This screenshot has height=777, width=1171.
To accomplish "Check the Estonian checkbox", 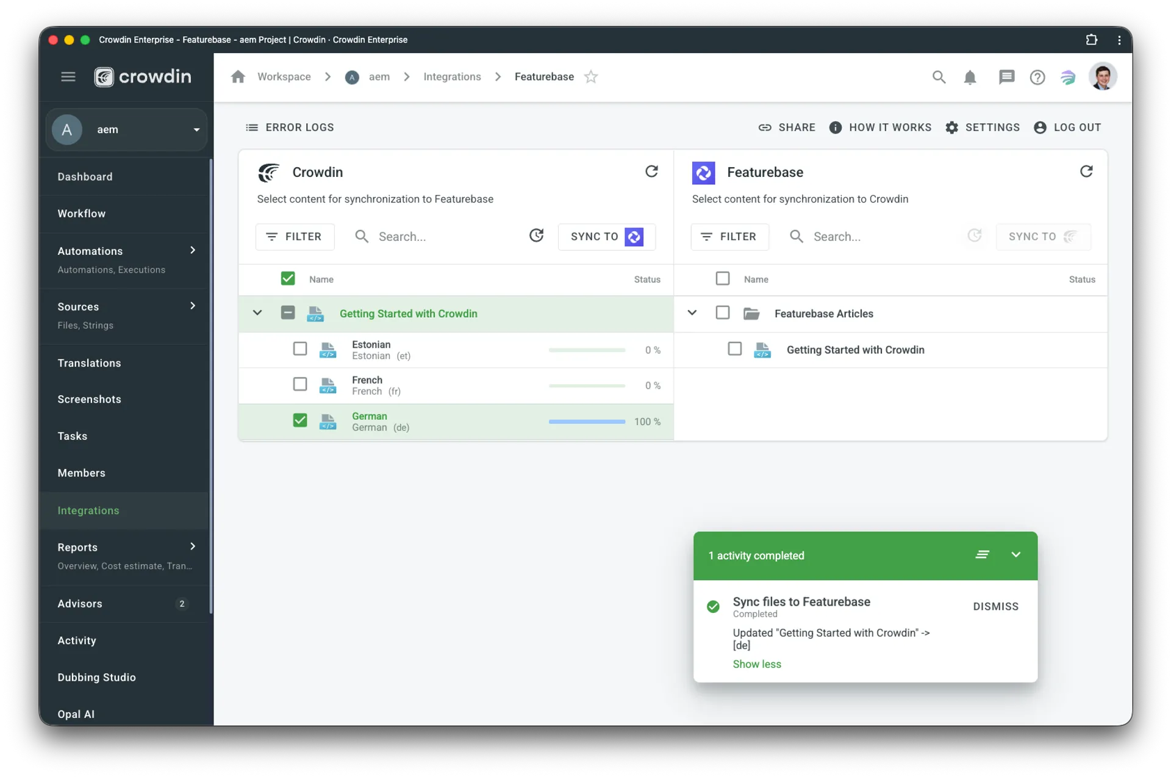I will pyautogui.click(x=300, y=349).
